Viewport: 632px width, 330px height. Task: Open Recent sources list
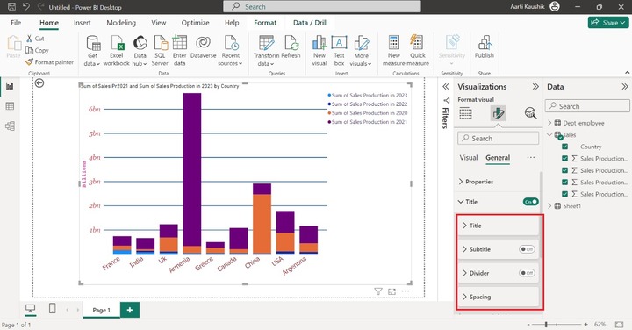pyautogui.click(x=231, y=51)
